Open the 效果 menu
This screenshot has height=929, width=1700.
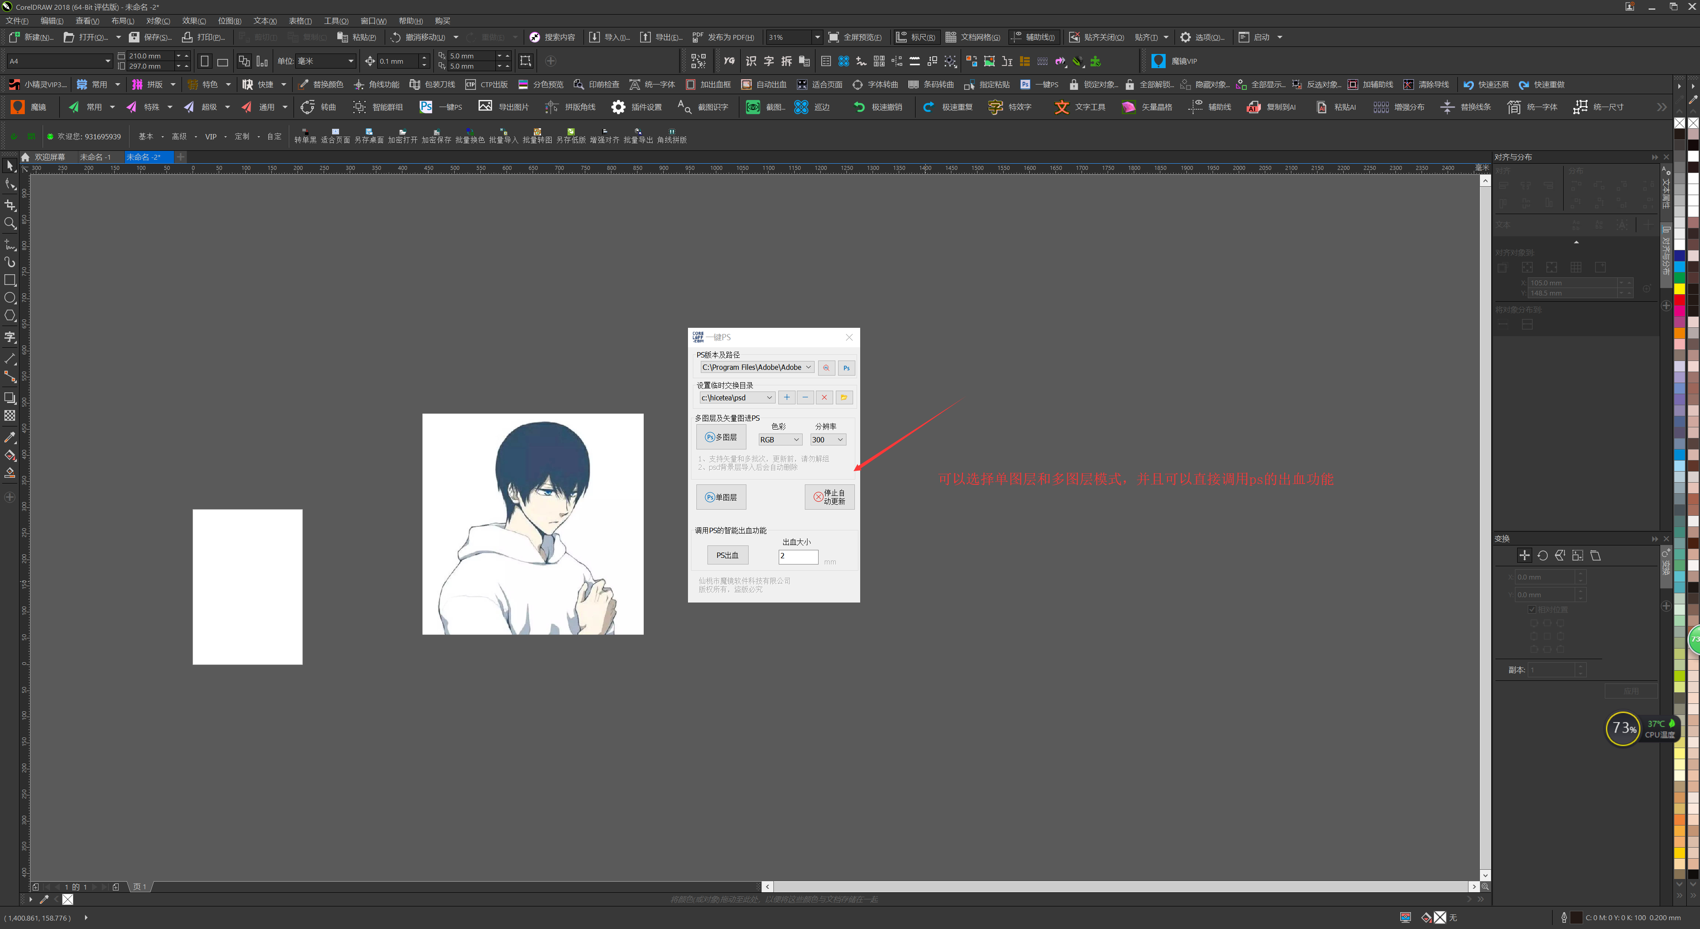coord(193,21)
